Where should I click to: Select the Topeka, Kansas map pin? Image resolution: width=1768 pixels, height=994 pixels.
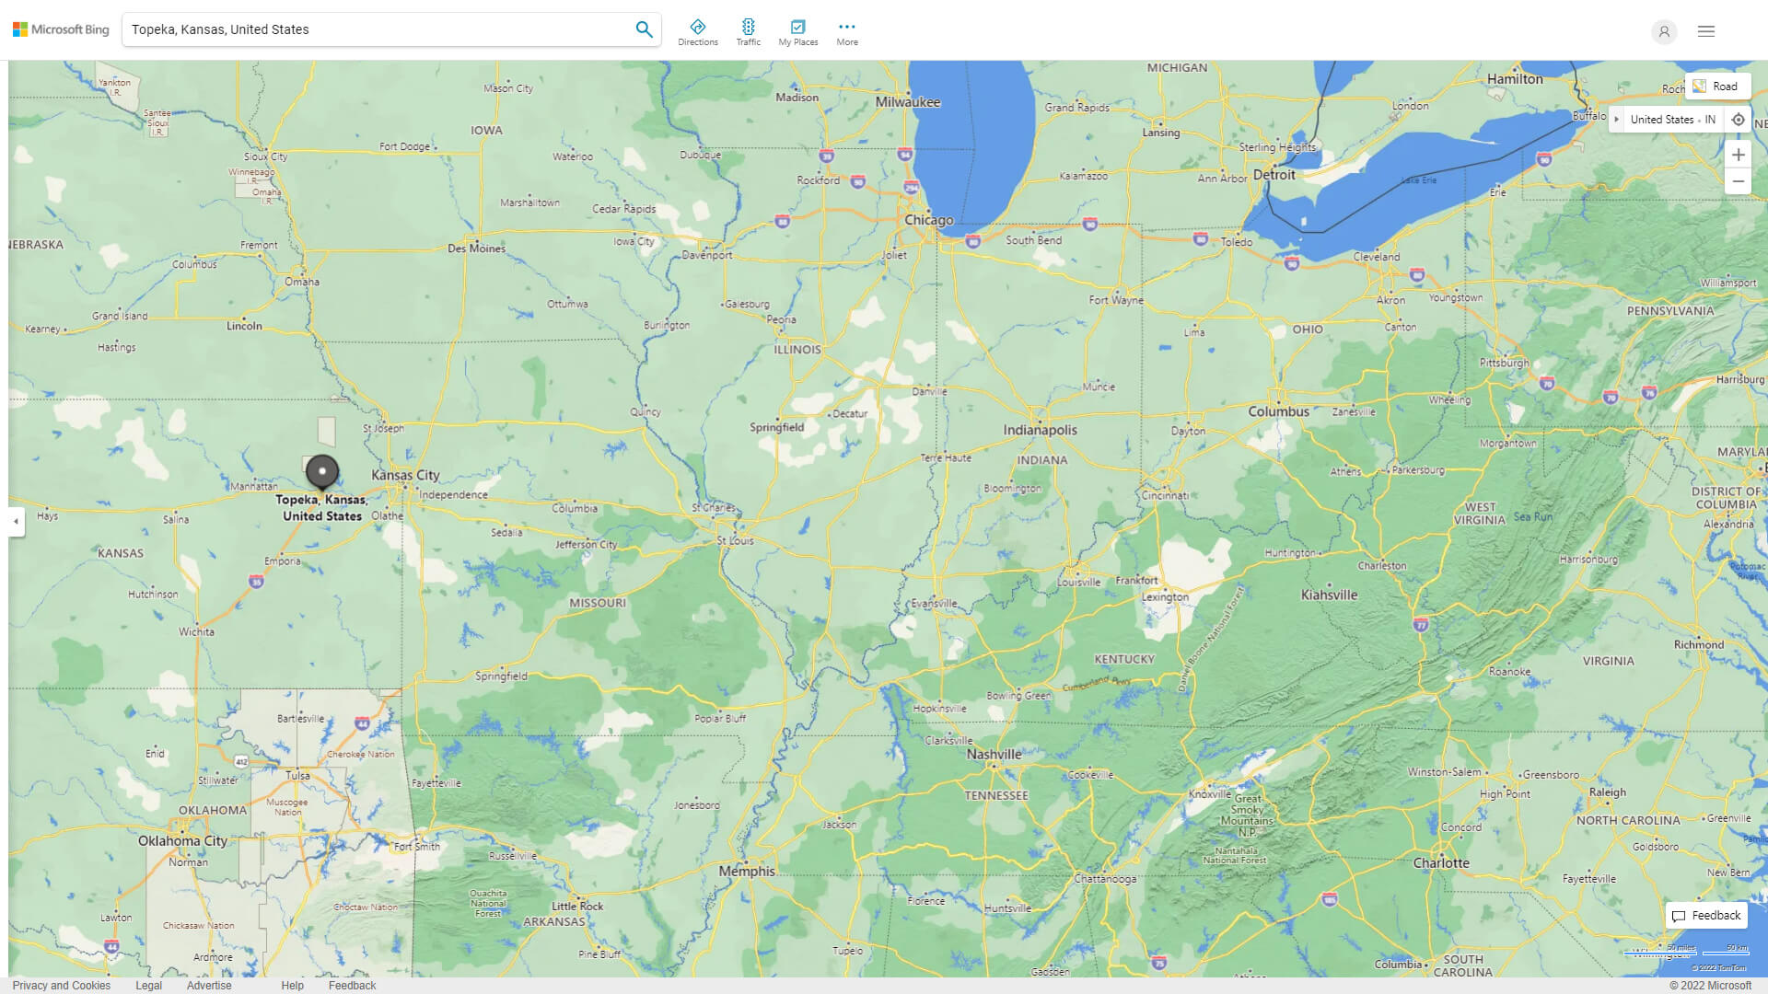[321, 471]
